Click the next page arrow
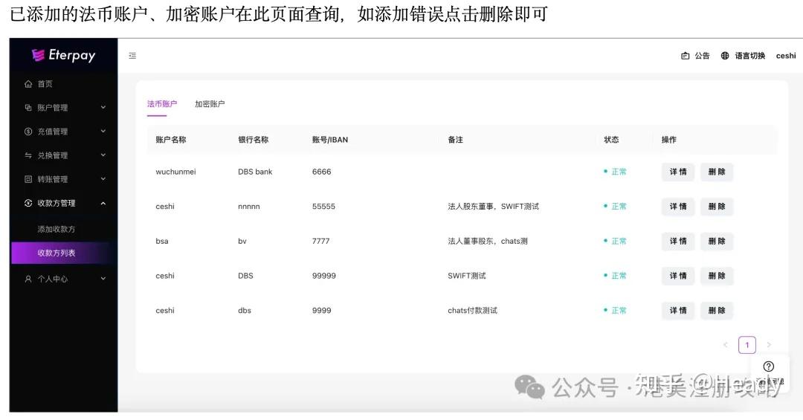This screenshot has width=803, height=420. pos(769,345)
